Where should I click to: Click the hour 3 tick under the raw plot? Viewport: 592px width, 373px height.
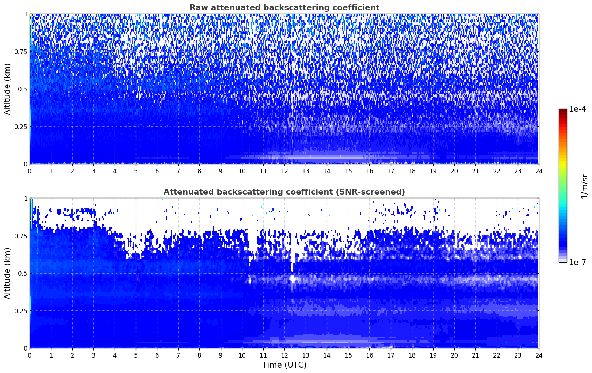(93, 171)
